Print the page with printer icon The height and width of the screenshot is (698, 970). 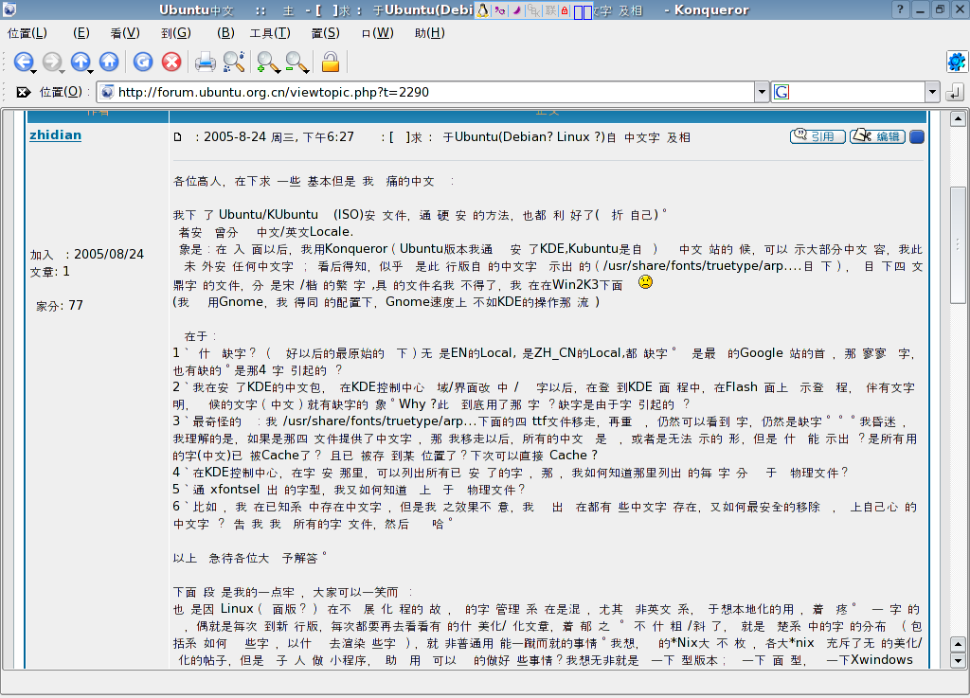(x=206, y=62)
